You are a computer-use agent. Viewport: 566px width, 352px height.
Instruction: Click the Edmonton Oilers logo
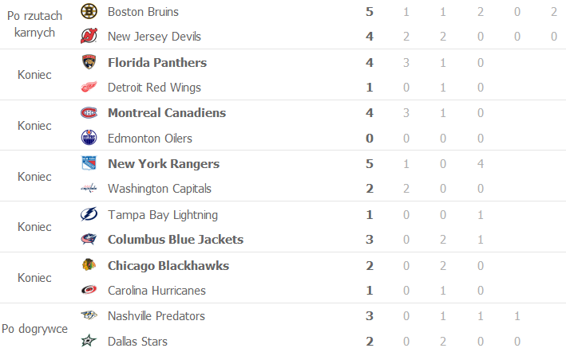click(89, 139)
